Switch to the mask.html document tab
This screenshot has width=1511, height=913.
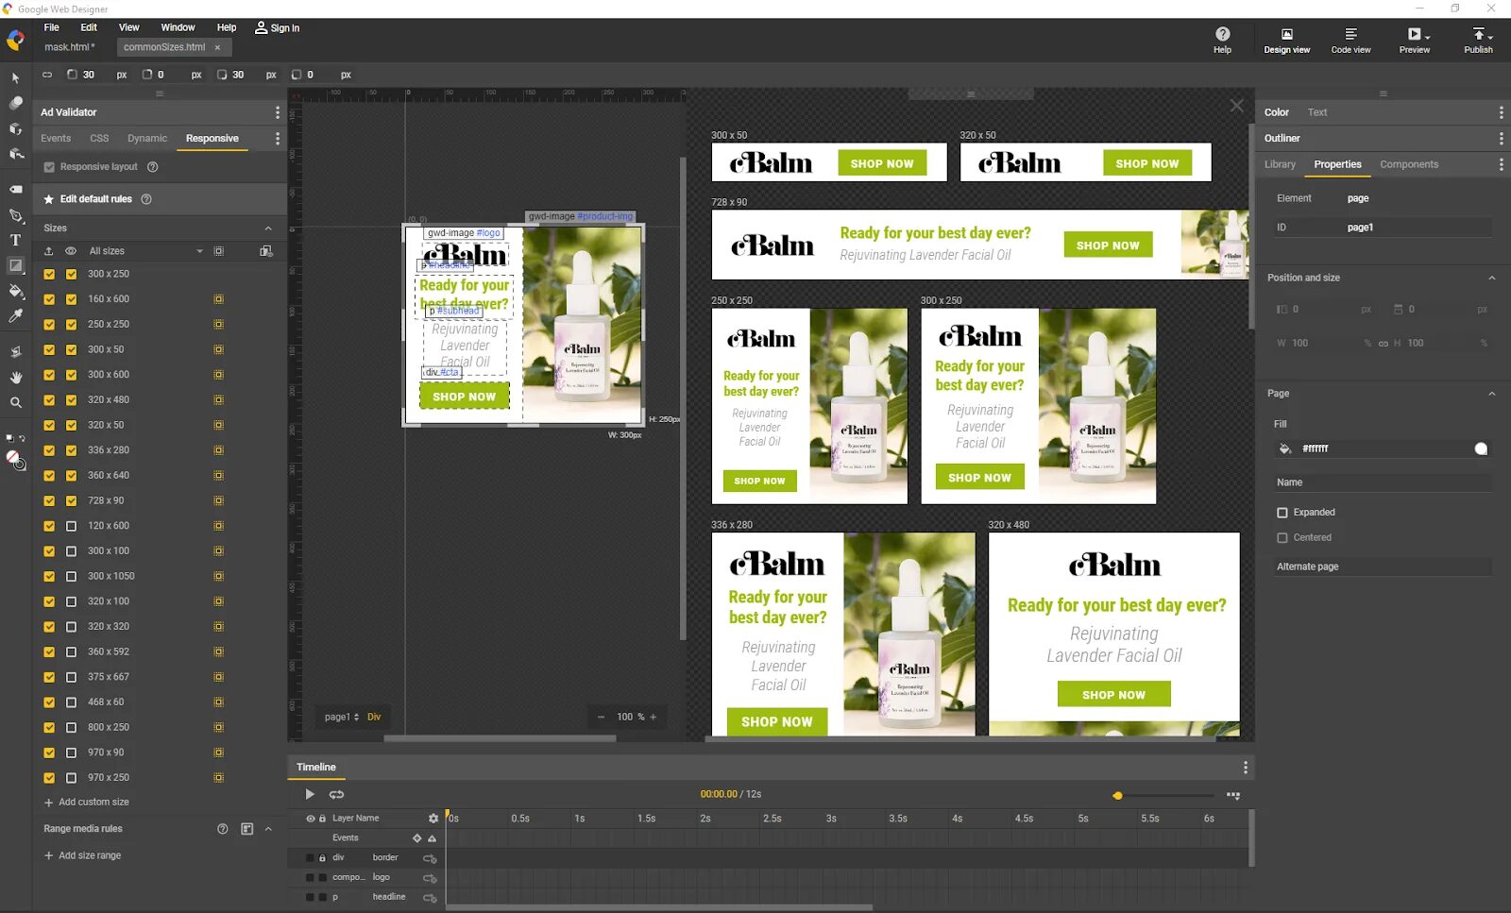[70, 47]
